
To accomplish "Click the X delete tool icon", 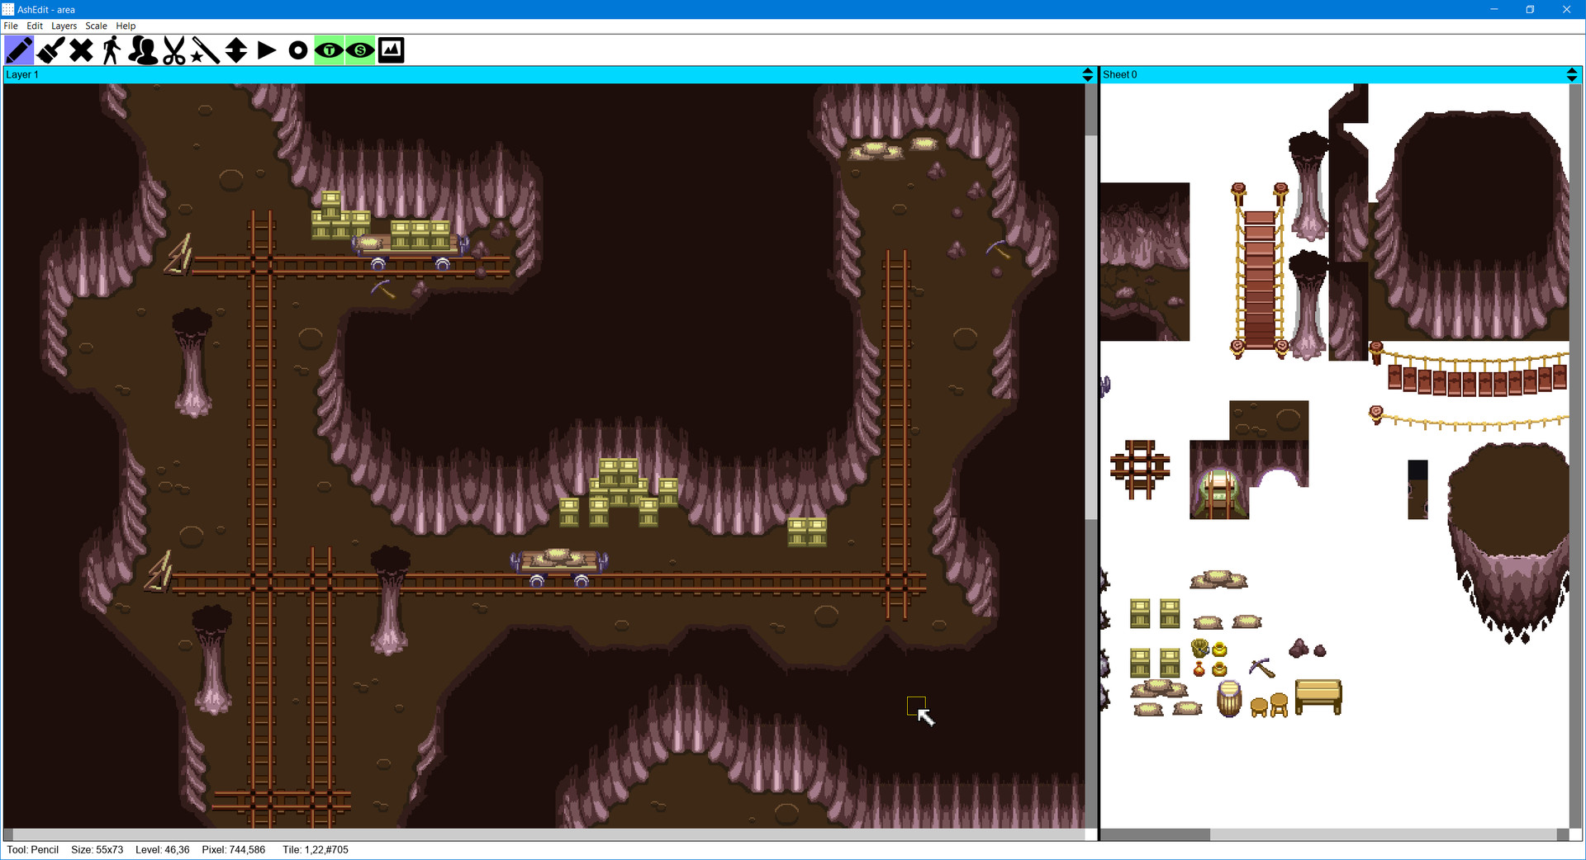I will 81,50.
